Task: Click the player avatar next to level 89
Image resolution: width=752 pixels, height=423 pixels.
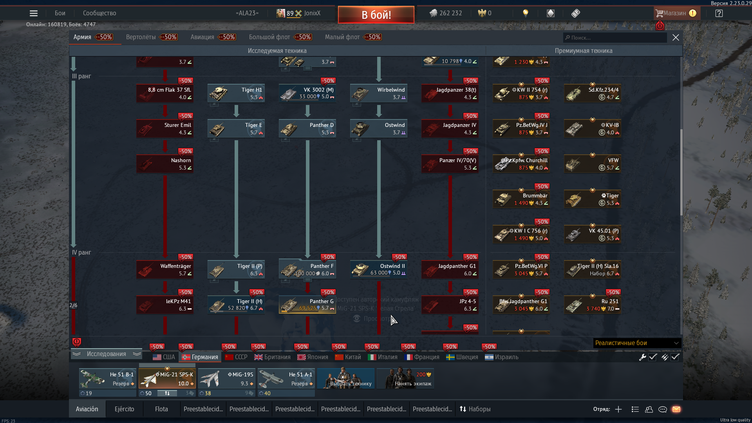Action: coord(280,13)
